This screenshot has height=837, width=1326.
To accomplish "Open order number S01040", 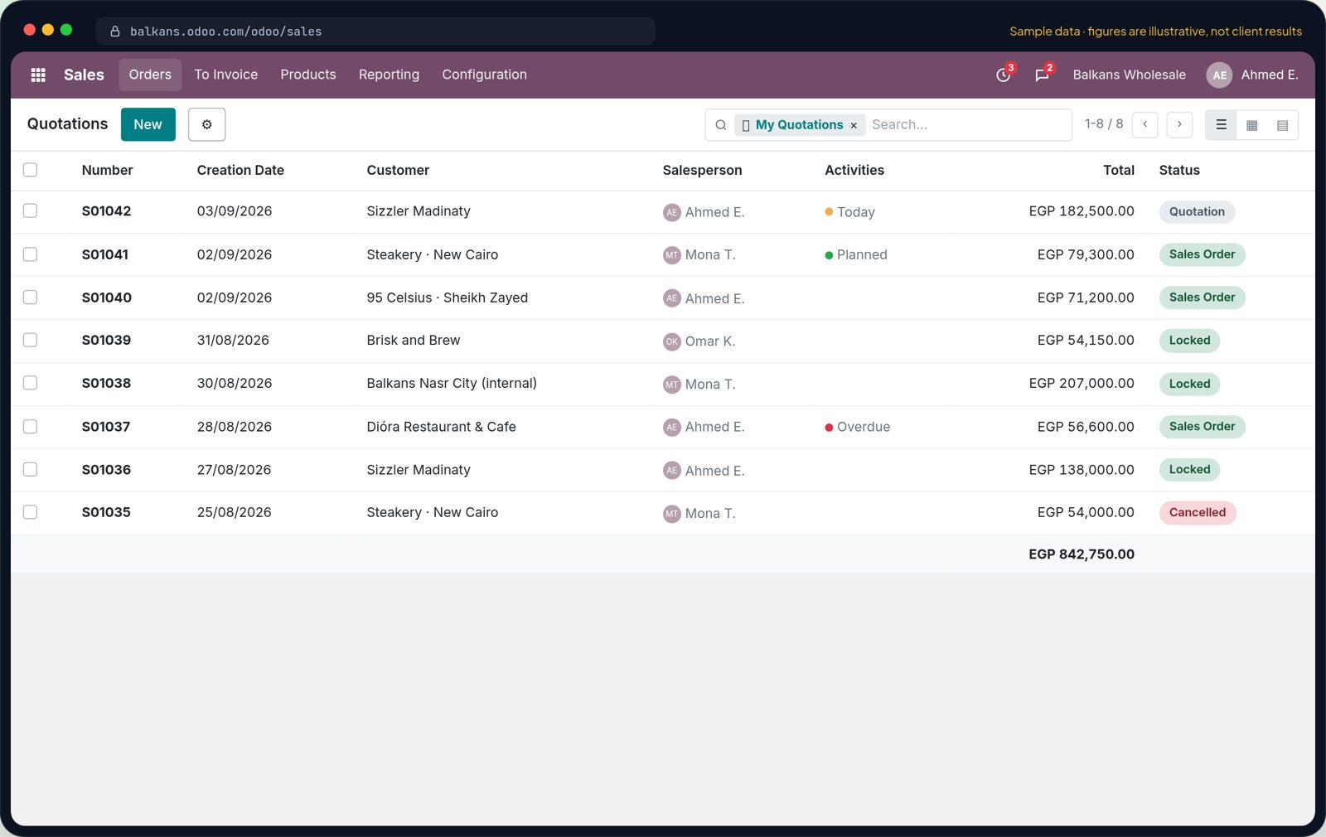I will 107,298.
